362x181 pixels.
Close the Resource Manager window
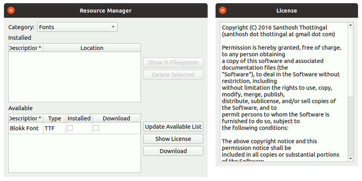(x=11, y=11)
